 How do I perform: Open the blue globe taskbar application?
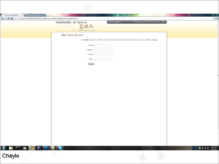(x=39, y=148)
